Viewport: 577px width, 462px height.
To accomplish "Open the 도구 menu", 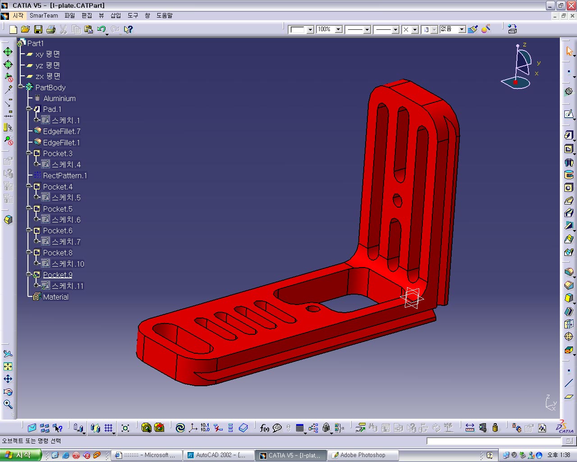I will pos(133,15).
